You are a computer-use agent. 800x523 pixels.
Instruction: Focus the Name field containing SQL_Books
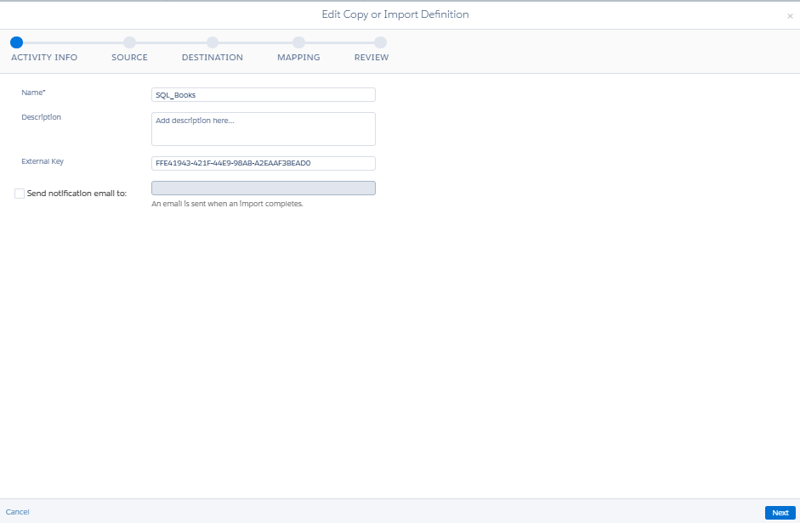pyautogui.click(x=263, y=95)
